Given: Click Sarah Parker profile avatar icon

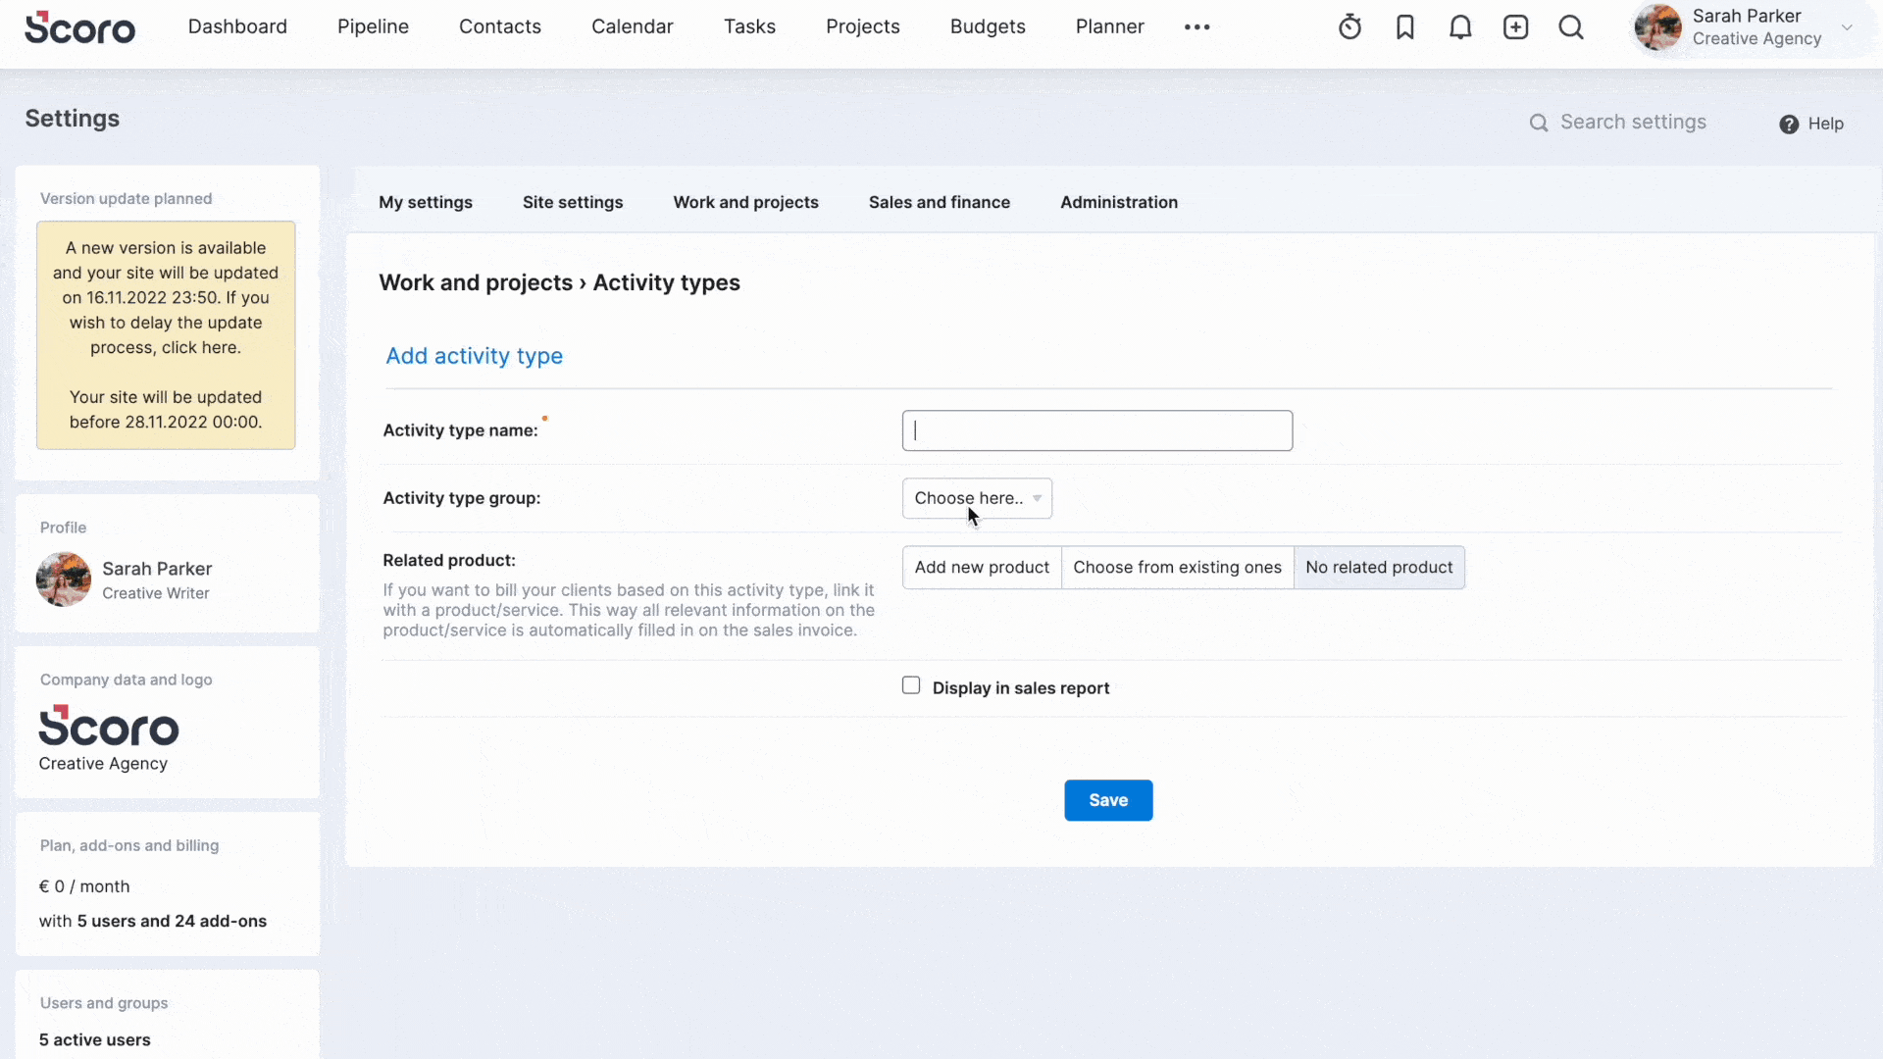Looking at the screenshot, I should (x=1658, y=27).
